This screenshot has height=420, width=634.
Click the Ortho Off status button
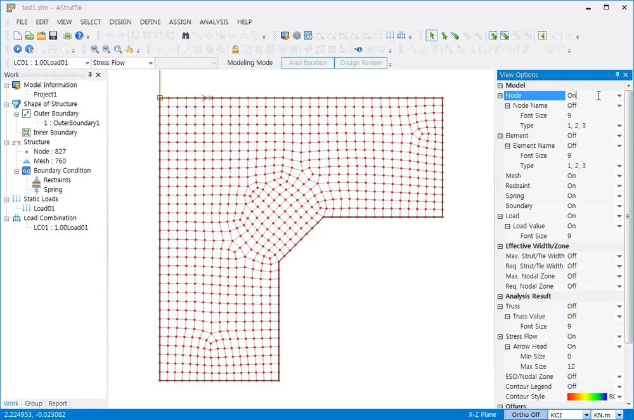click(526, 414)
